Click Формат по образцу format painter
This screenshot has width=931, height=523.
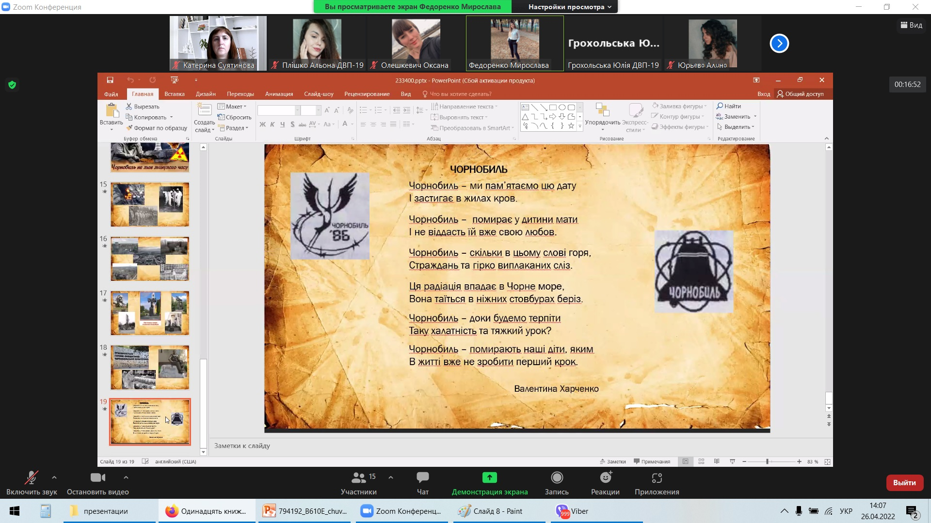coord(157,128)
